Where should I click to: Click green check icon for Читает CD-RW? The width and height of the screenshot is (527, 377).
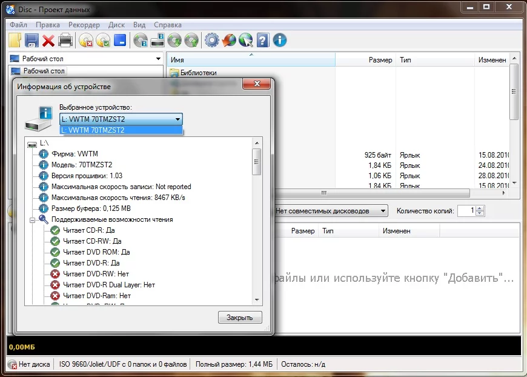click(55, 241)
